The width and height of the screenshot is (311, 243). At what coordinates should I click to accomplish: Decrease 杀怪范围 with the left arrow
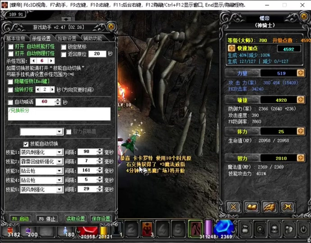[x=33, y=61]
